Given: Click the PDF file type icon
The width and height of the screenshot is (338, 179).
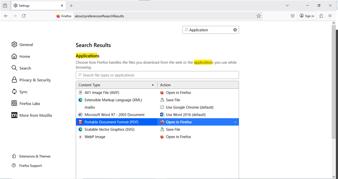Looking at the screenshot, I should click(x=80, y=122).
